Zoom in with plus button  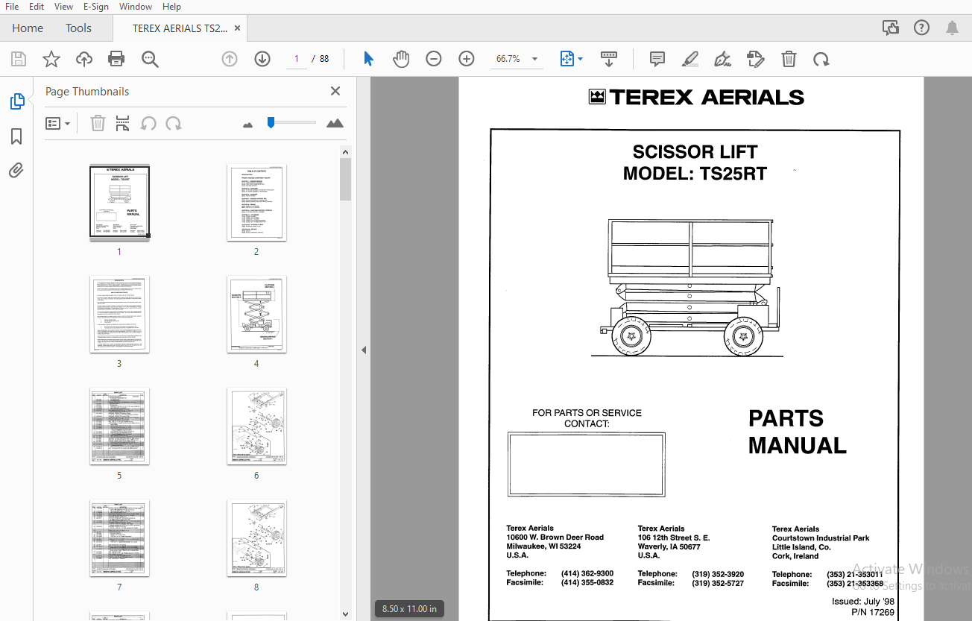[x=467, y=59]
